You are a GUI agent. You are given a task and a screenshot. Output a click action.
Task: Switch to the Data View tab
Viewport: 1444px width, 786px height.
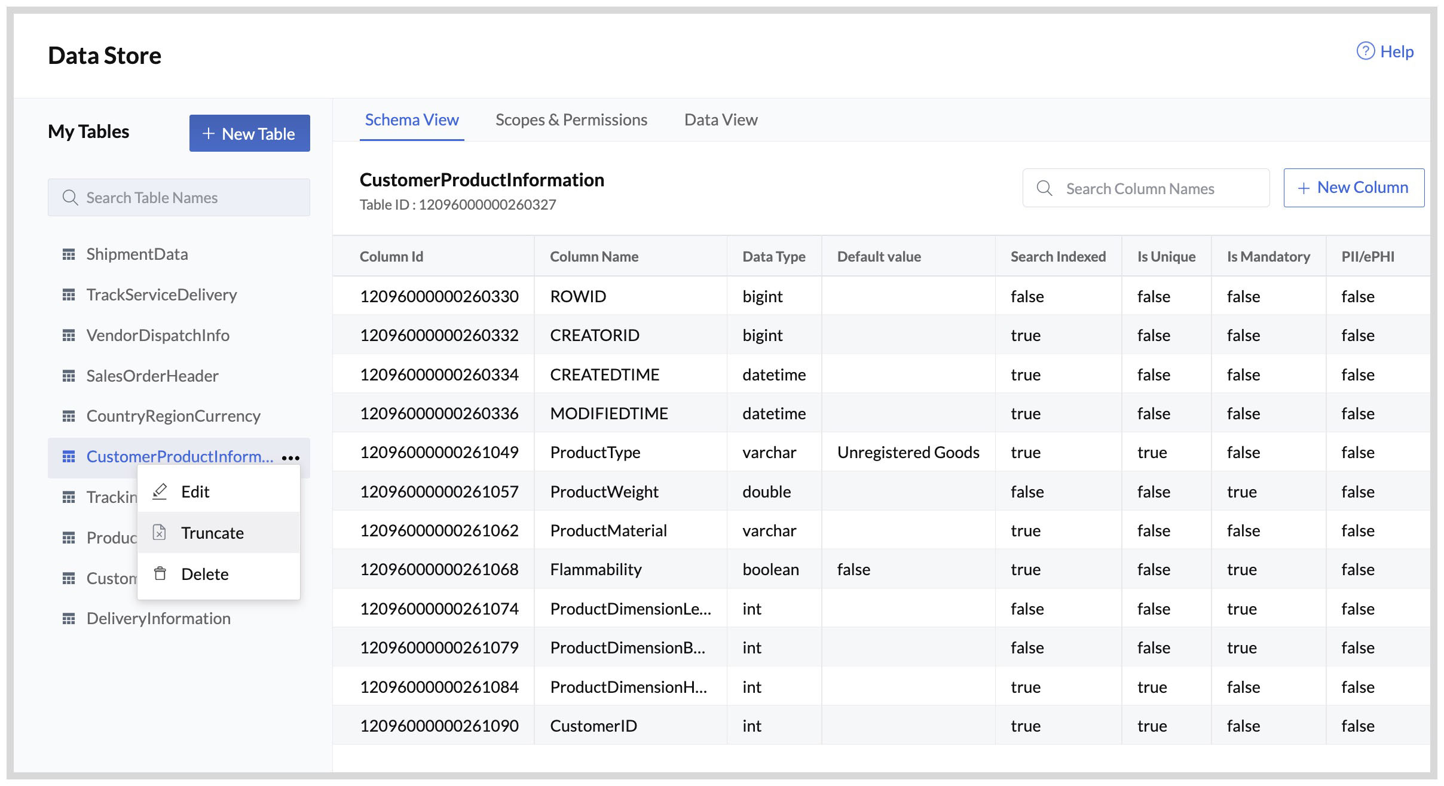pyautogui.click(x=720, y=119)
